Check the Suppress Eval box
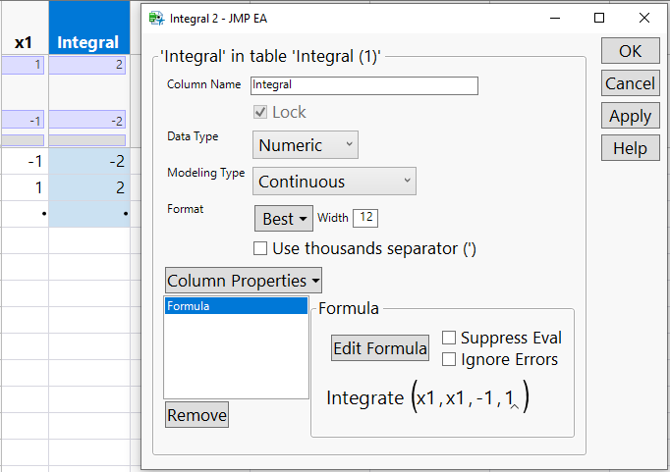The height and width of the screenshot is (472, 670). pyautogui.click(x=449, y=338)
